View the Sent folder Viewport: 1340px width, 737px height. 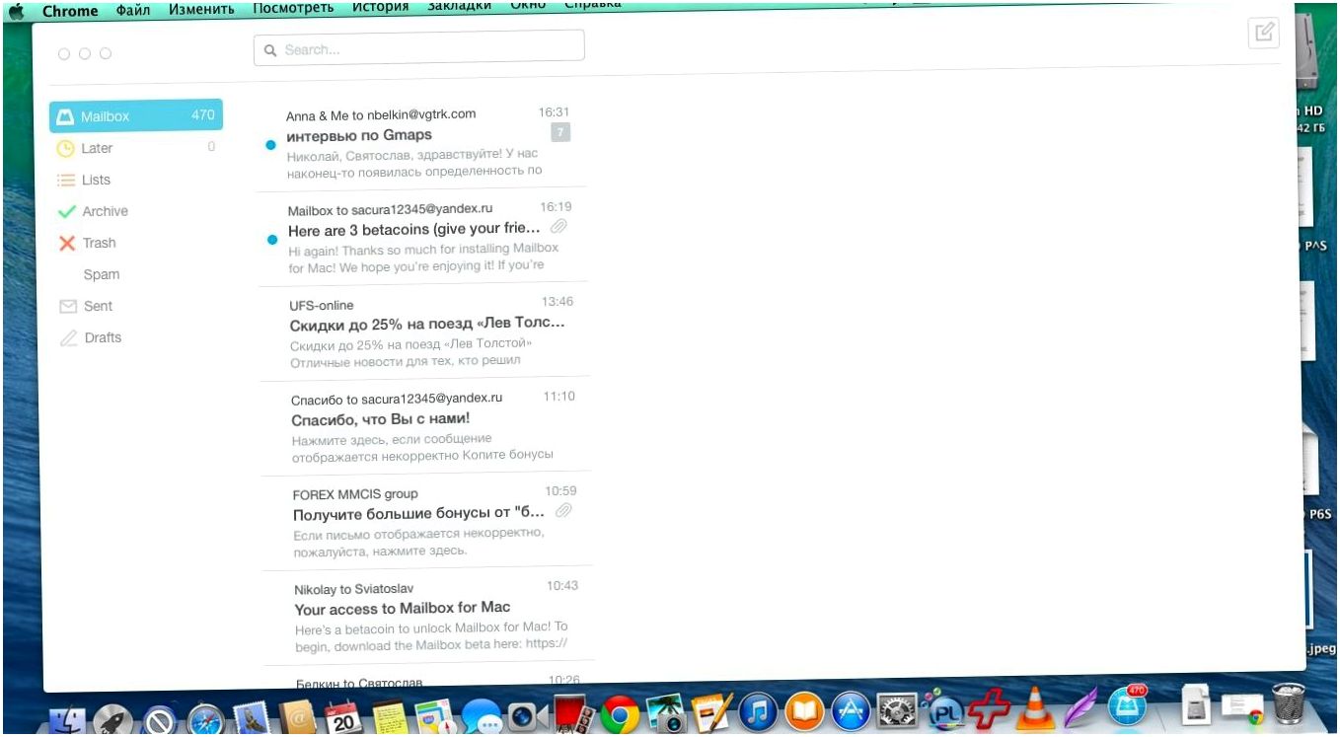click(x=136, y=306)
